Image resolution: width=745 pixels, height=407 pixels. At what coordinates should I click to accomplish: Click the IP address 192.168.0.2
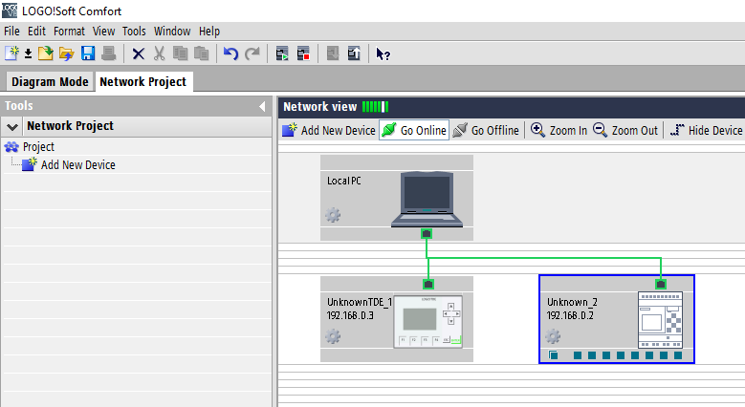[570, 315]
